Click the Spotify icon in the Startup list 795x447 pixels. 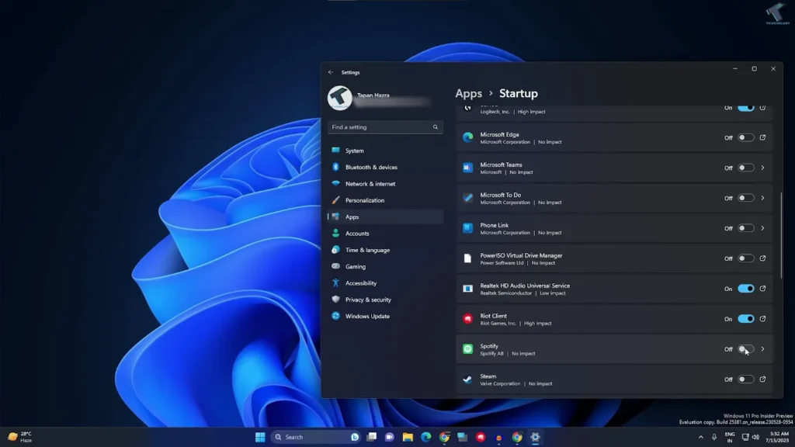467,349
